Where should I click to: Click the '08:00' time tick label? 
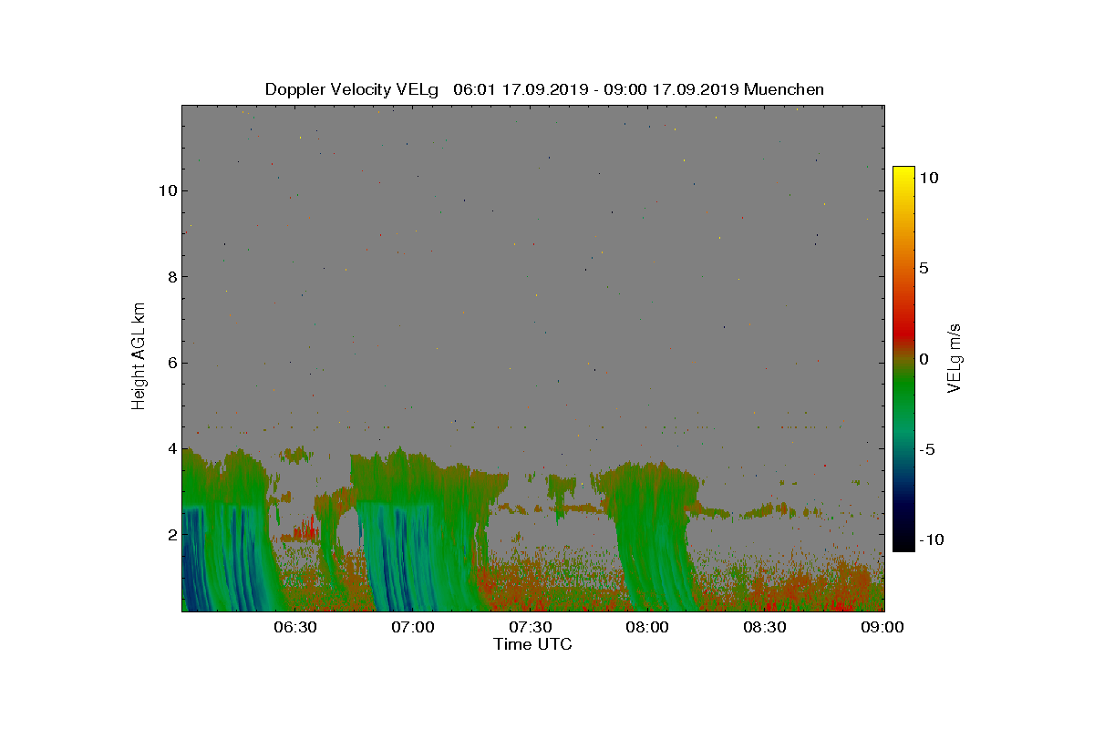(x=648, y=627)
